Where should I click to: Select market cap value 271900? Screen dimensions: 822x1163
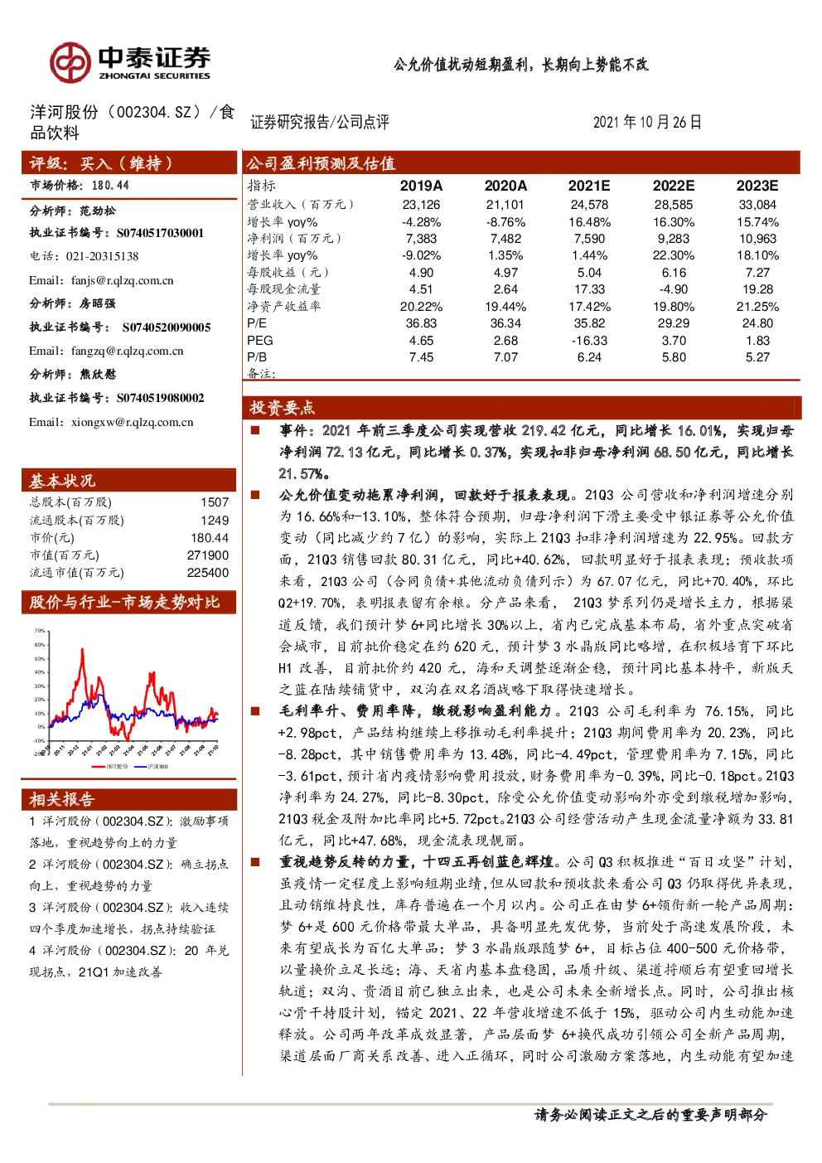pos(208,555)
